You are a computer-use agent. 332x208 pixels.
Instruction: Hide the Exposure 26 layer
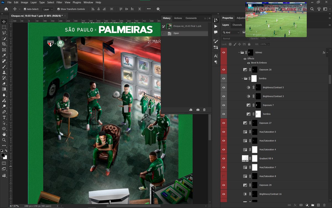(224, 70)
